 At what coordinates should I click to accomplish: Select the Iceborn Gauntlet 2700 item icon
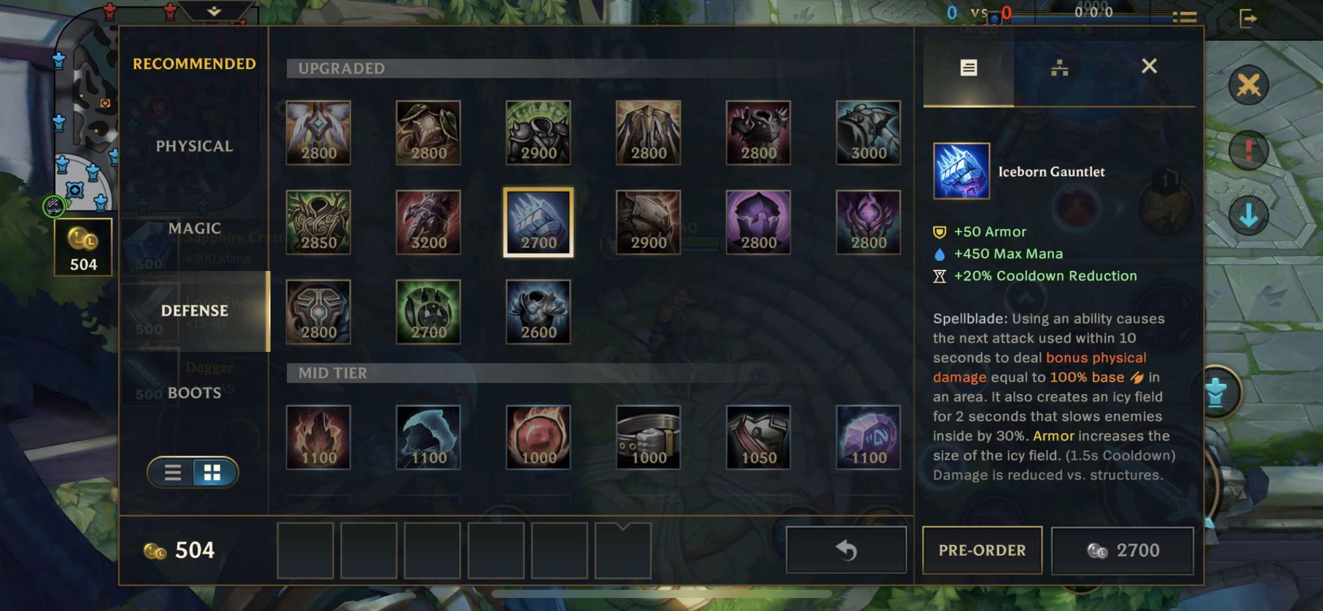[538, 222]
